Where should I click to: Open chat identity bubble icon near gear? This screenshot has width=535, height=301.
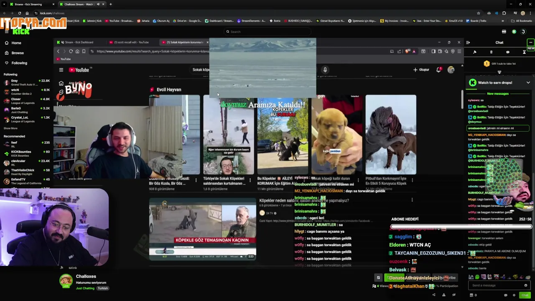(x=507, y=295)
